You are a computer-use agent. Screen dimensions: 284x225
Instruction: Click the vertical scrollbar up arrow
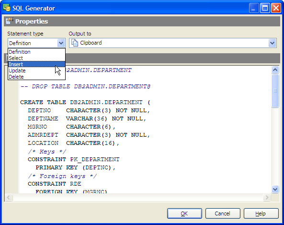pyautogui.click(x=275, y=70)
